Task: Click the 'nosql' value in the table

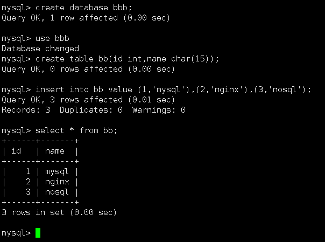Action: [x=57, y=192]
